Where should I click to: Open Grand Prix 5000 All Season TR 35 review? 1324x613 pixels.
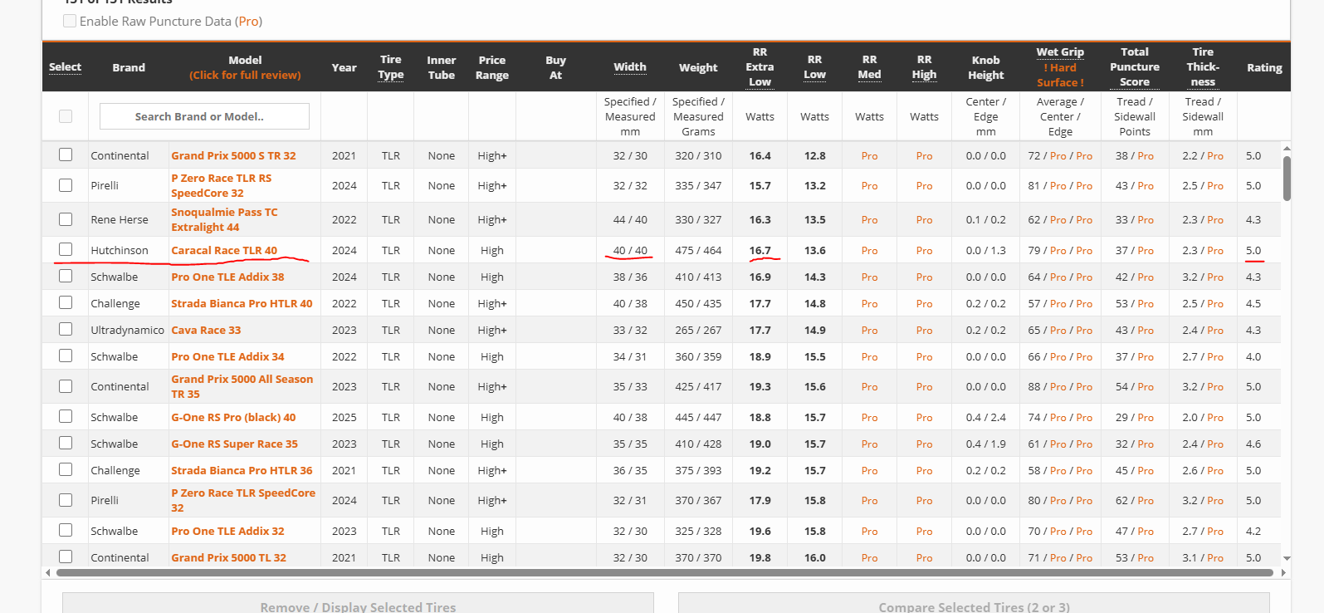coord(242,386)
